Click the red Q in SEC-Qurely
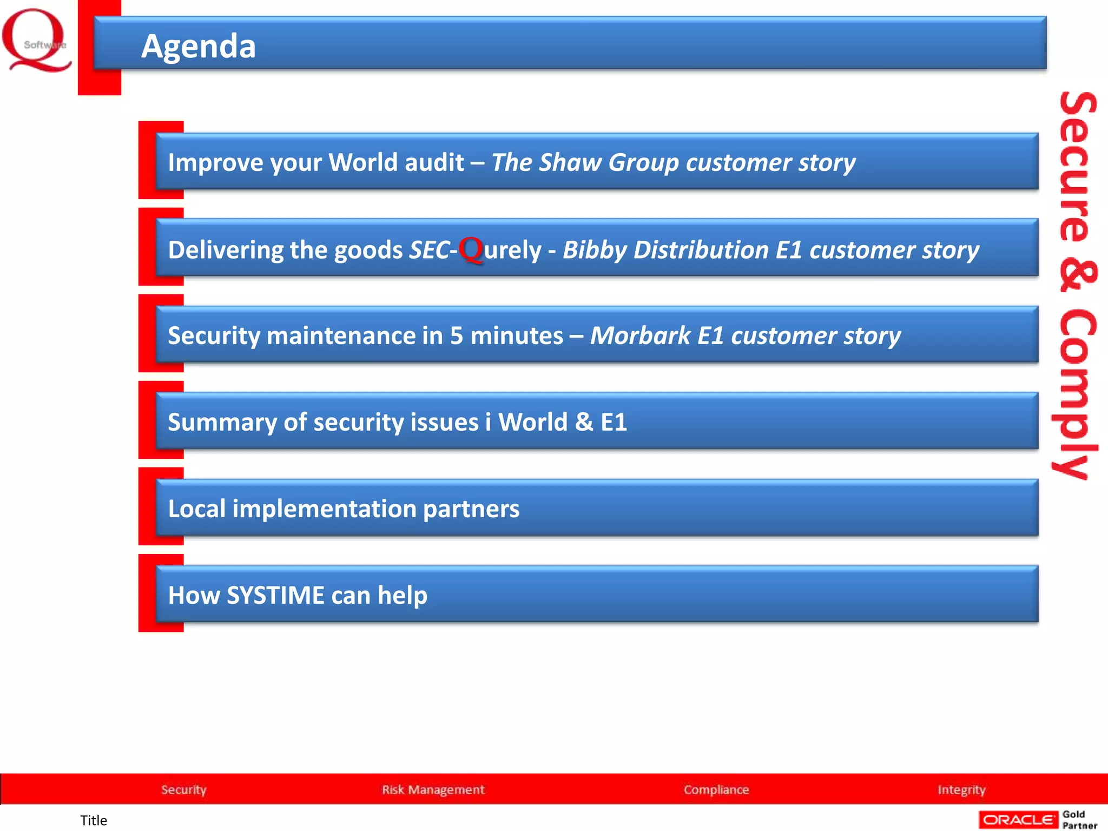Screen dimensions: 1108x831 [471, 249]
